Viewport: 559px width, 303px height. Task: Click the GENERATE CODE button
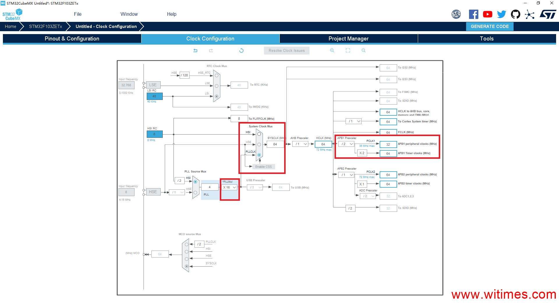pyautogui.click(x=490, y=26)
